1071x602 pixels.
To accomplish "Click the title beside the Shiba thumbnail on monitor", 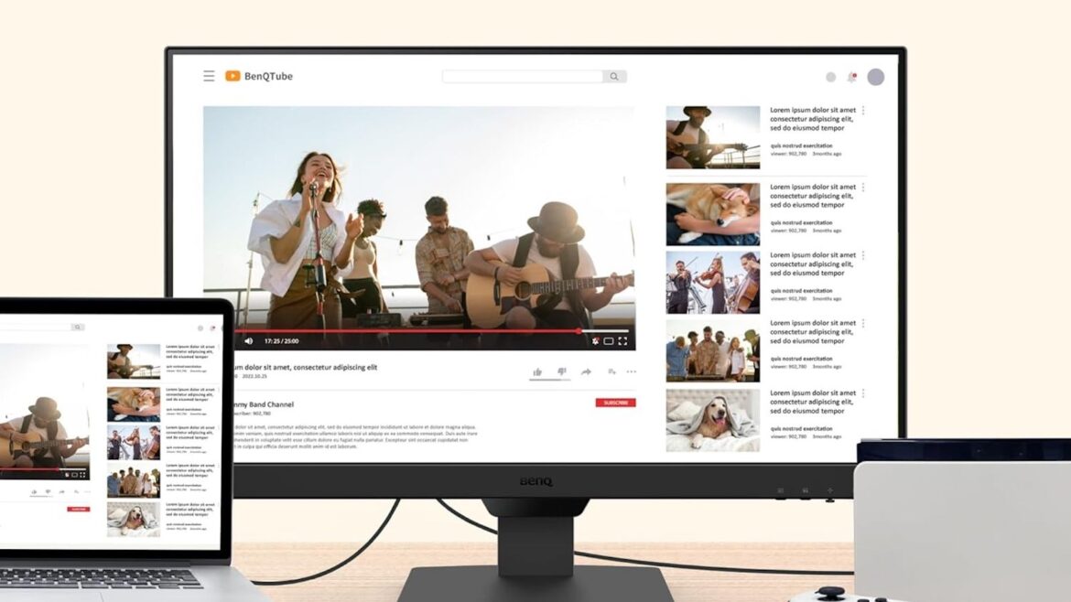I will [x=813, y=196].
